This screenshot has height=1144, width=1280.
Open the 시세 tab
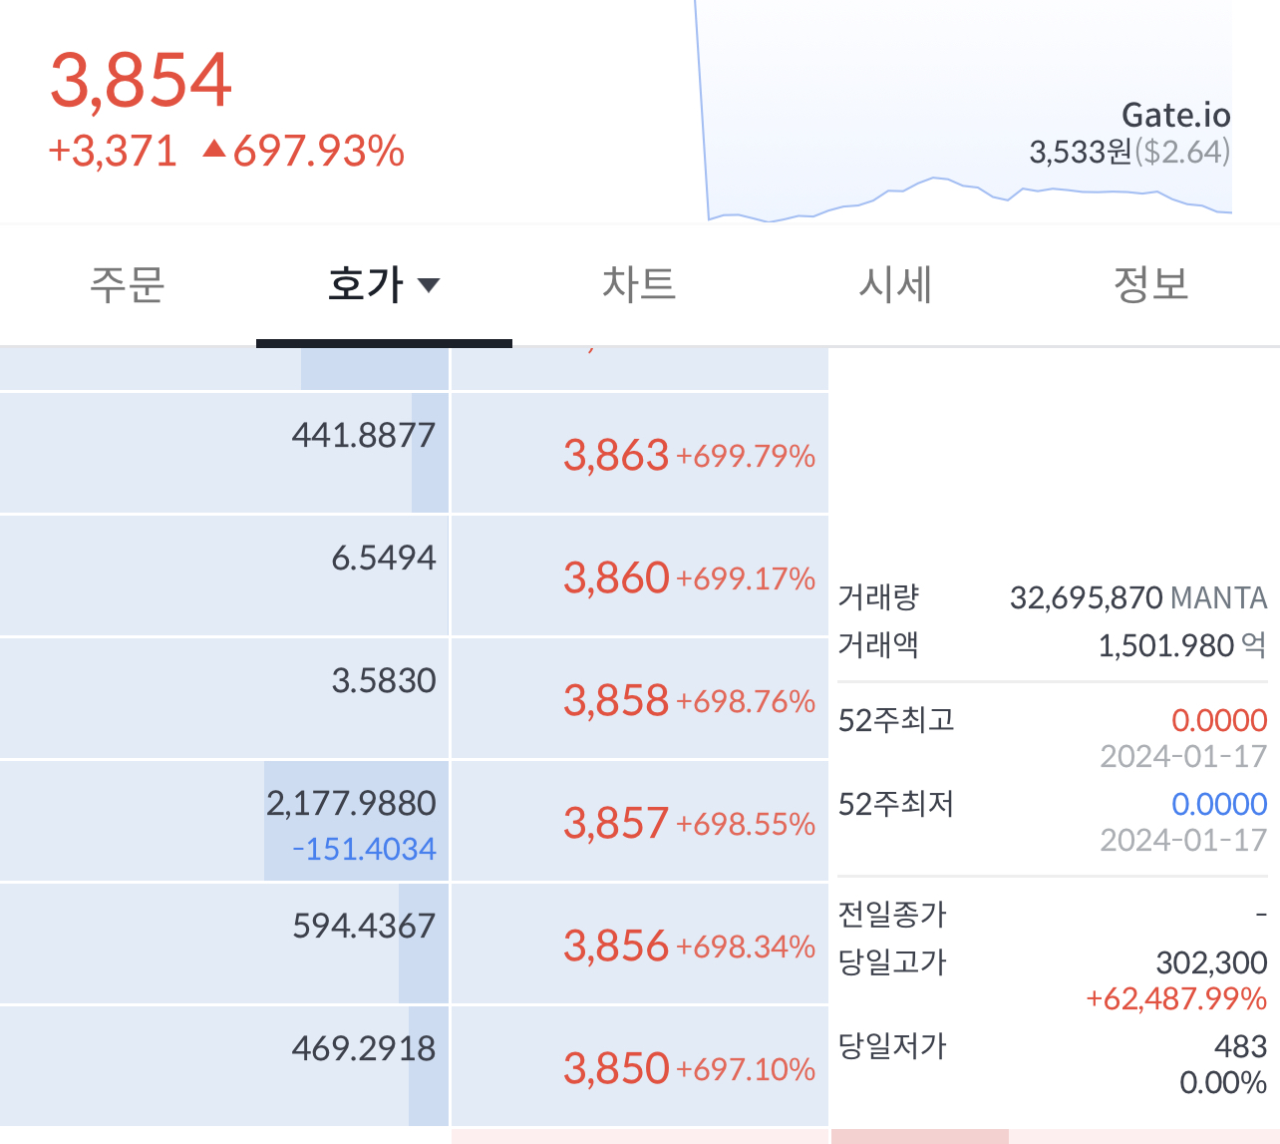(895, 284)
